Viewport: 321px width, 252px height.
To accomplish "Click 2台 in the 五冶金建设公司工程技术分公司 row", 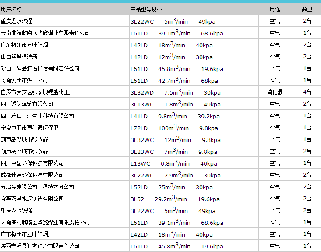I will pyautogui.click(x=307, y=187).
